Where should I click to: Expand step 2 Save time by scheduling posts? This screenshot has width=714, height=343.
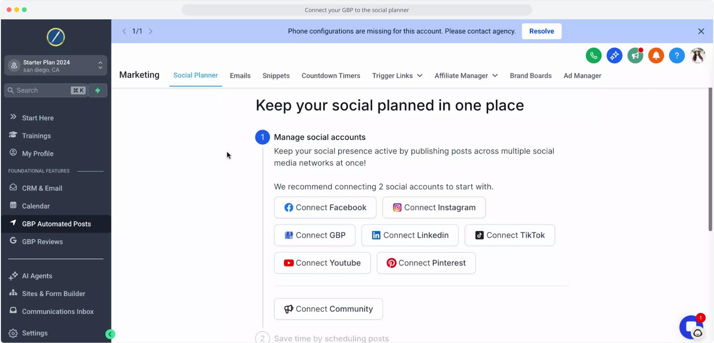coord(322,338)
